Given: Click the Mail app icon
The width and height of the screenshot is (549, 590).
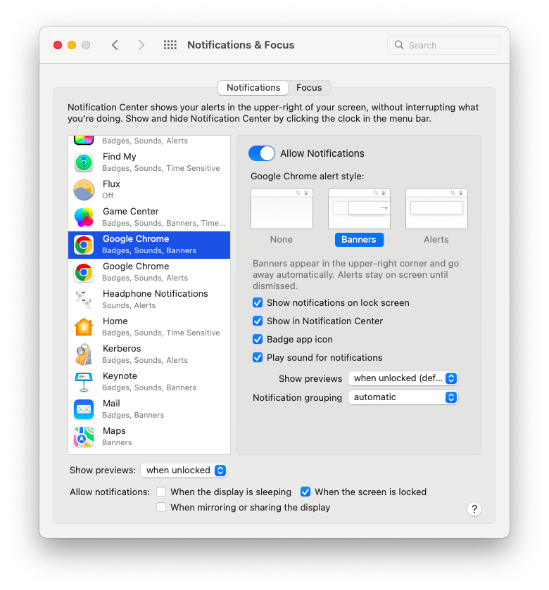Looking at the screenshot, I should click(x=84, y=409).
